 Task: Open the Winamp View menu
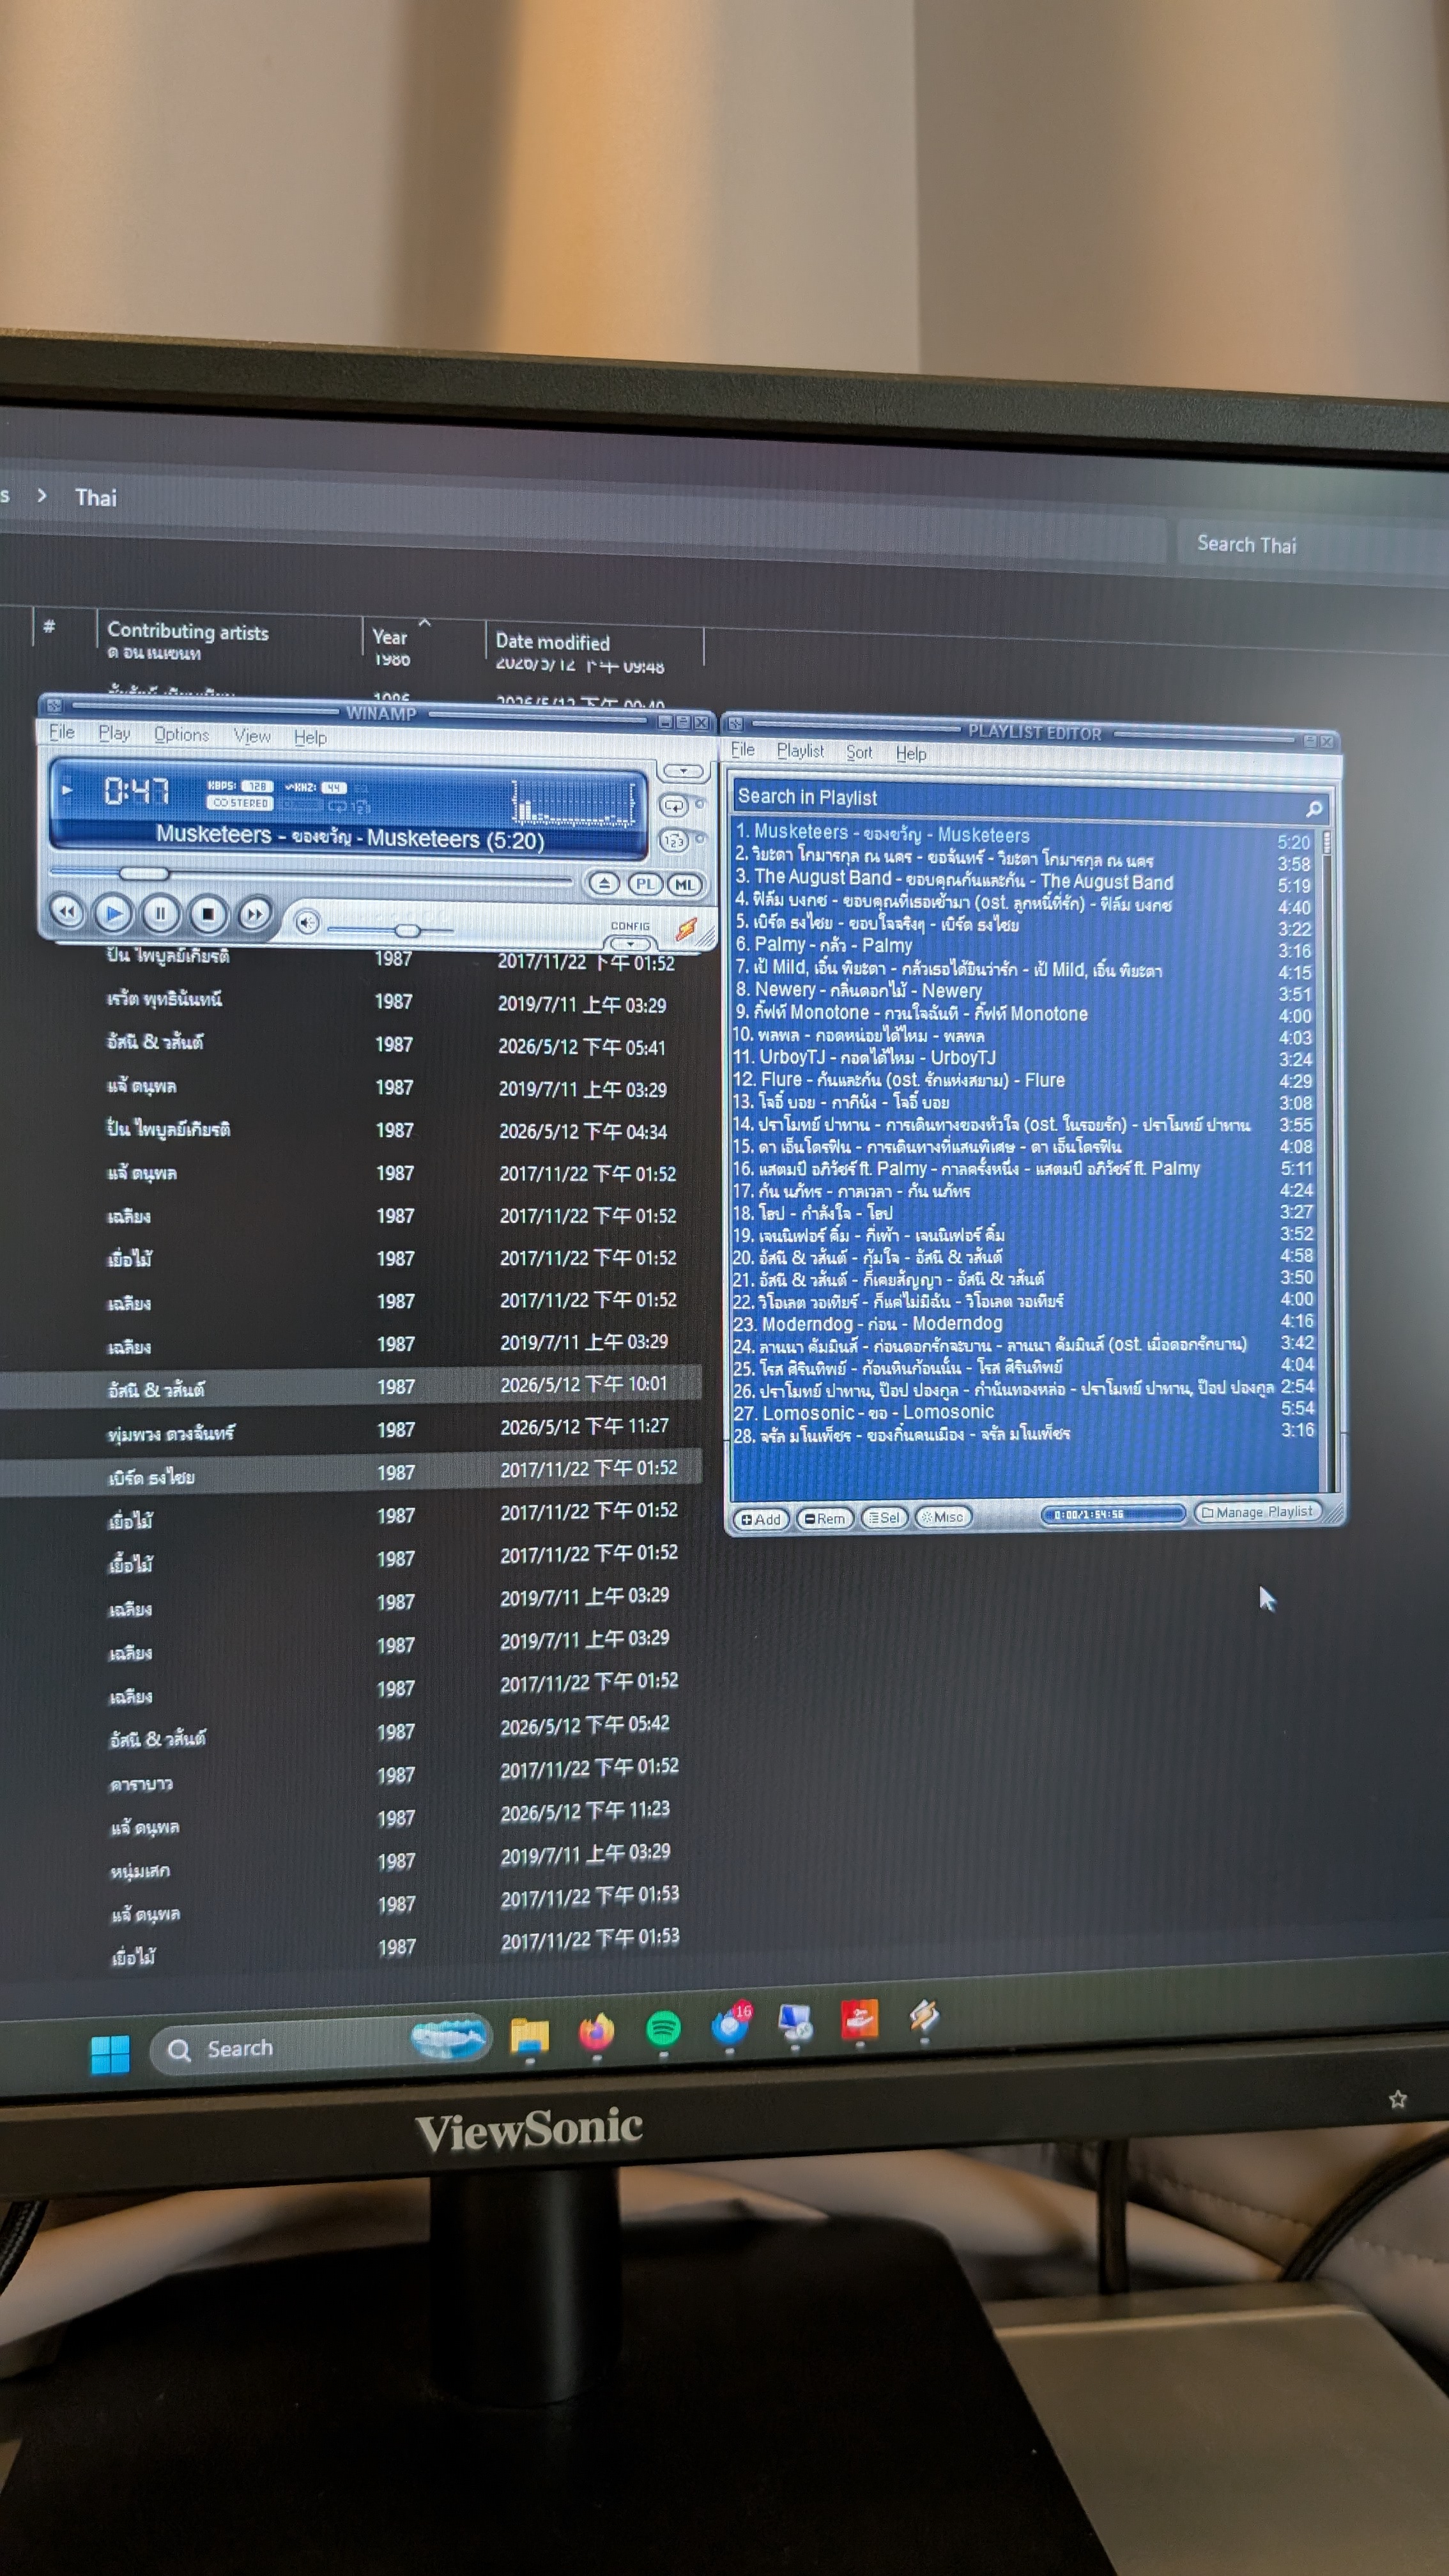click(x=252, y=736)
